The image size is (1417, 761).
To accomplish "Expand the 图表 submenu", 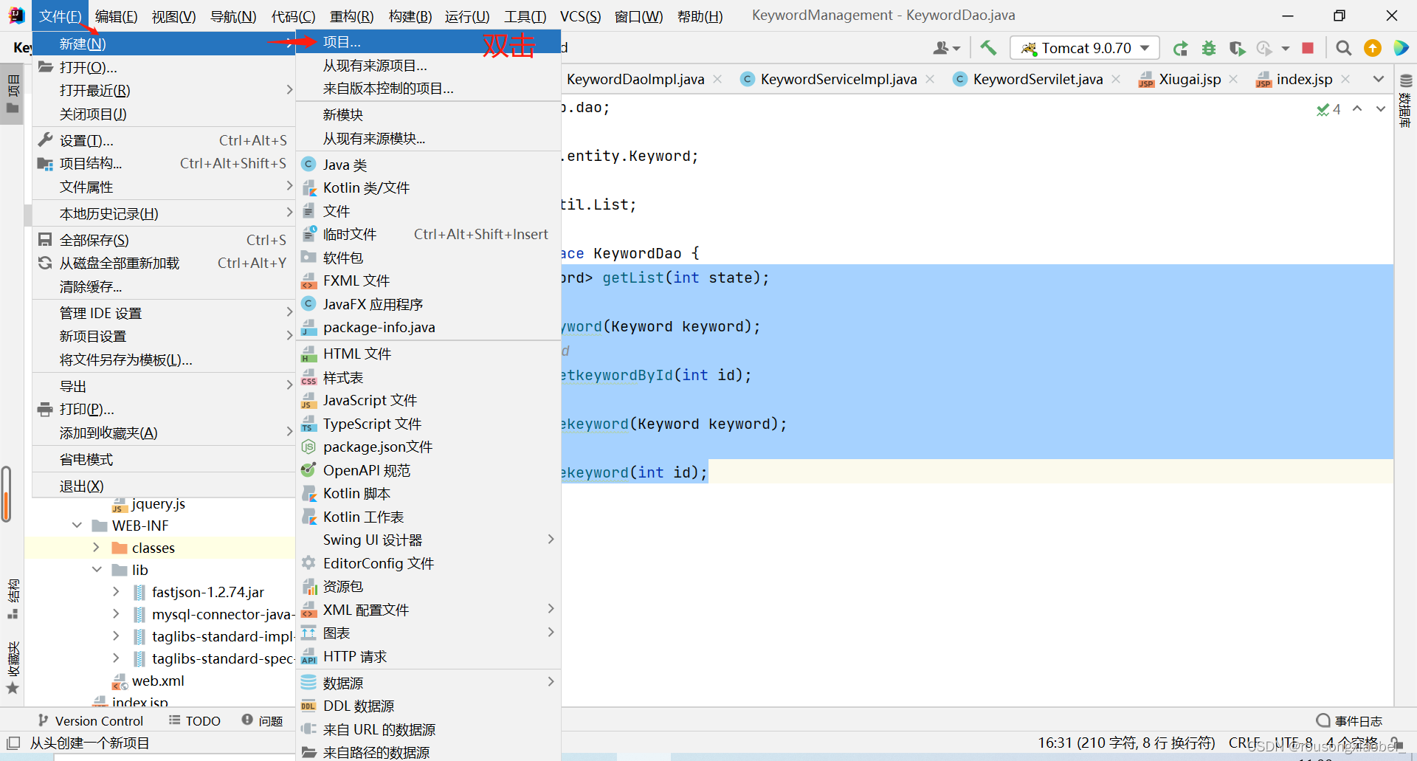I will pyautogui.click(x=428, y=633).
